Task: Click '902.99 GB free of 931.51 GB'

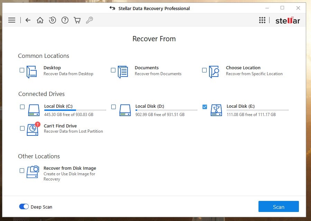Action: (x=160, y=114)
